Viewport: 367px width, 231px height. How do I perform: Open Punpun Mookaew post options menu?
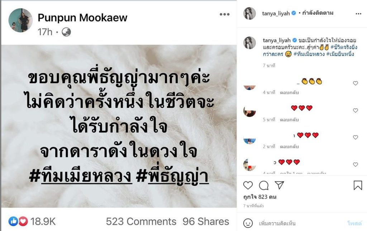(x=224, y=14)
